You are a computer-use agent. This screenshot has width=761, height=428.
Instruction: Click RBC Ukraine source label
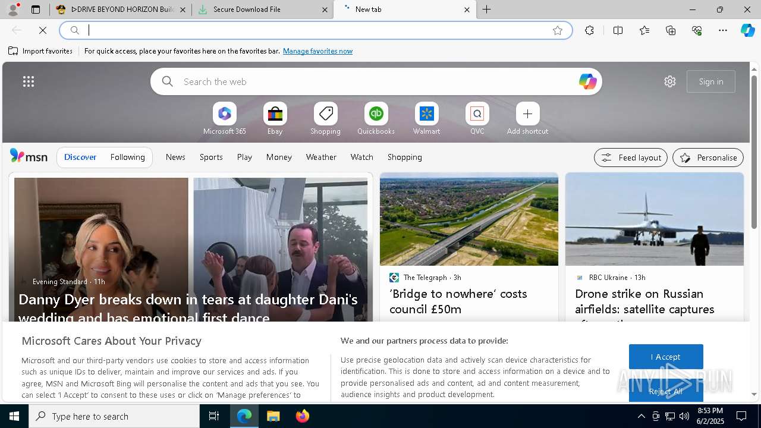pyautogui.click(x=608, y=278)
